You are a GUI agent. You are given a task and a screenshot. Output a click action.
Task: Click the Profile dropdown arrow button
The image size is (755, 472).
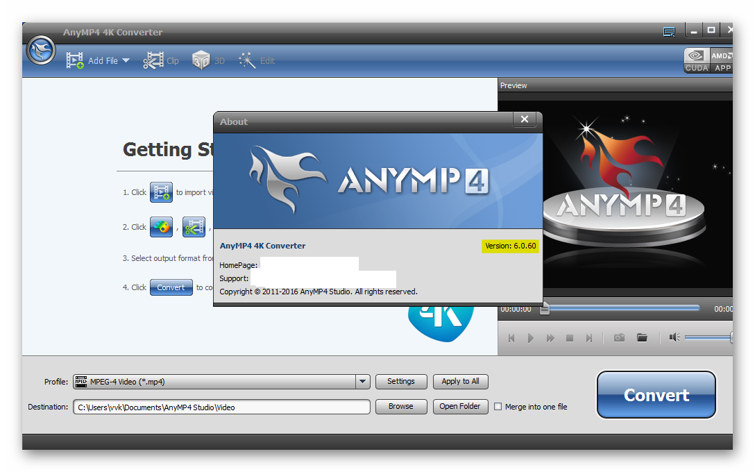(362, 382)
